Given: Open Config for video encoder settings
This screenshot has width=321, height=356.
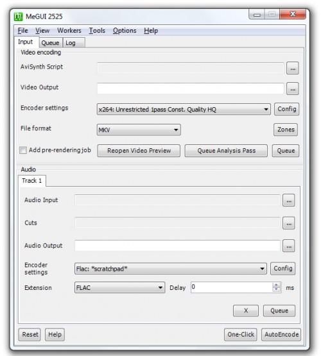Looking at the screenshot, I should 286,109.
